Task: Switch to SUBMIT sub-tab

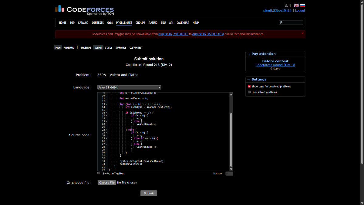Action: (x=98, y=48)
